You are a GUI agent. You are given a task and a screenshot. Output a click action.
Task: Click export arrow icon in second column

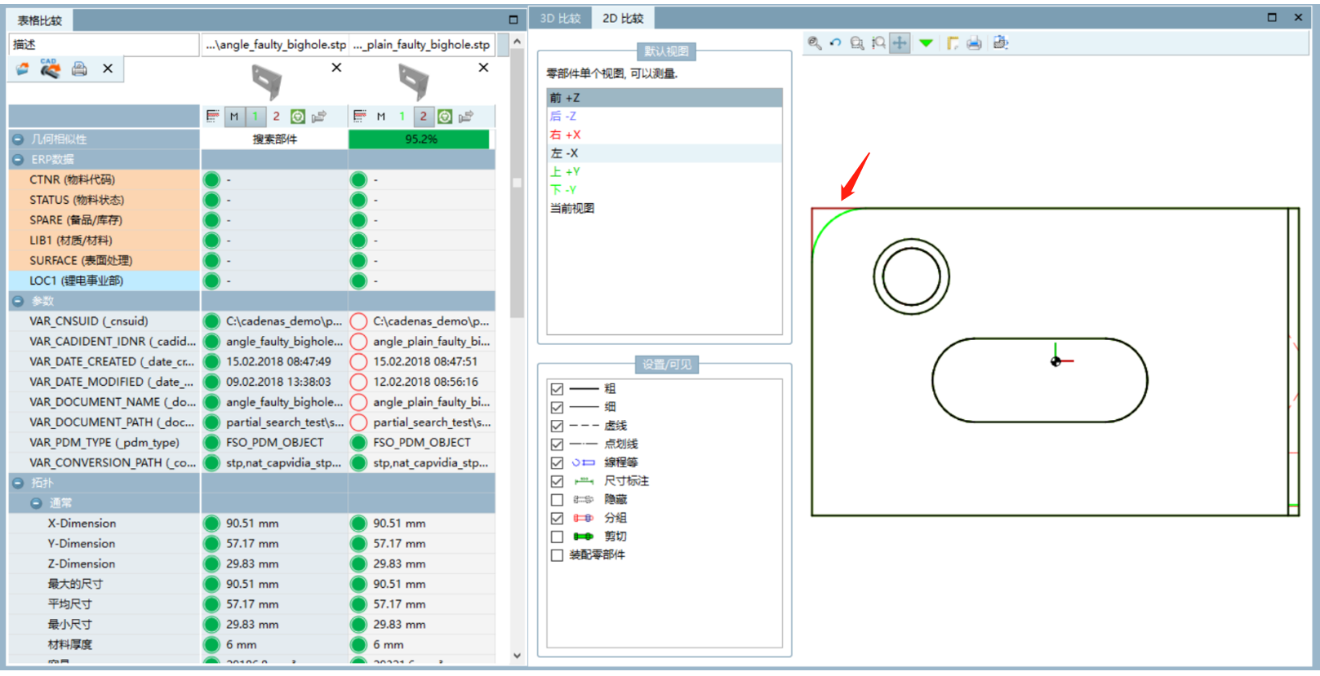click(x=466, y=117)
